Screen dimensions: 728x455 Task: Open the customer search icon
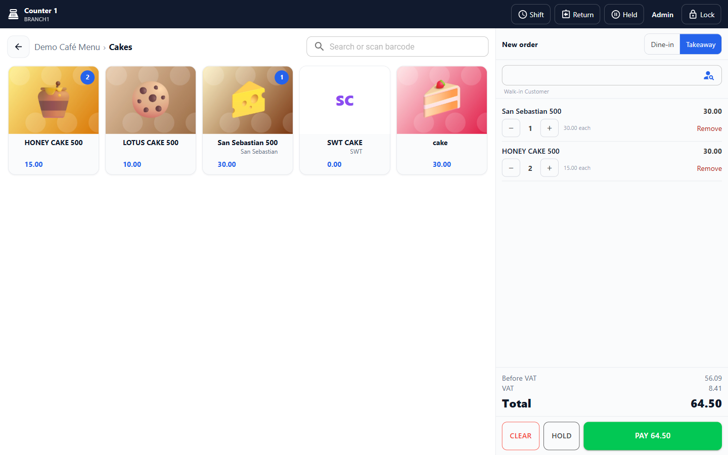[709, 76]
